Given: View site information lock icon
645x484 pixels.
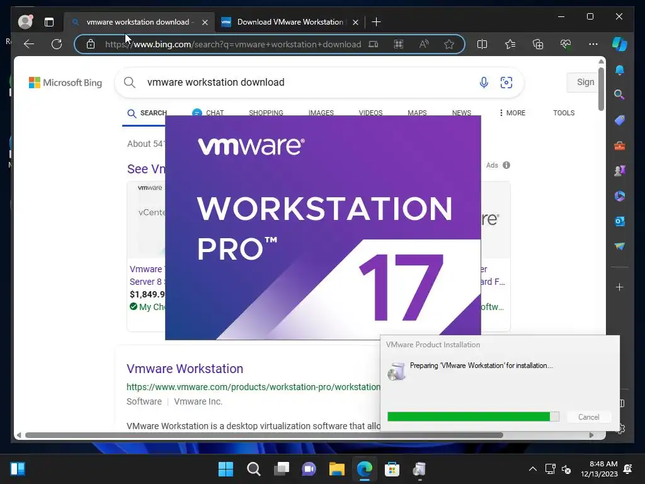Looking at the screenshot, I should point(91,44).
